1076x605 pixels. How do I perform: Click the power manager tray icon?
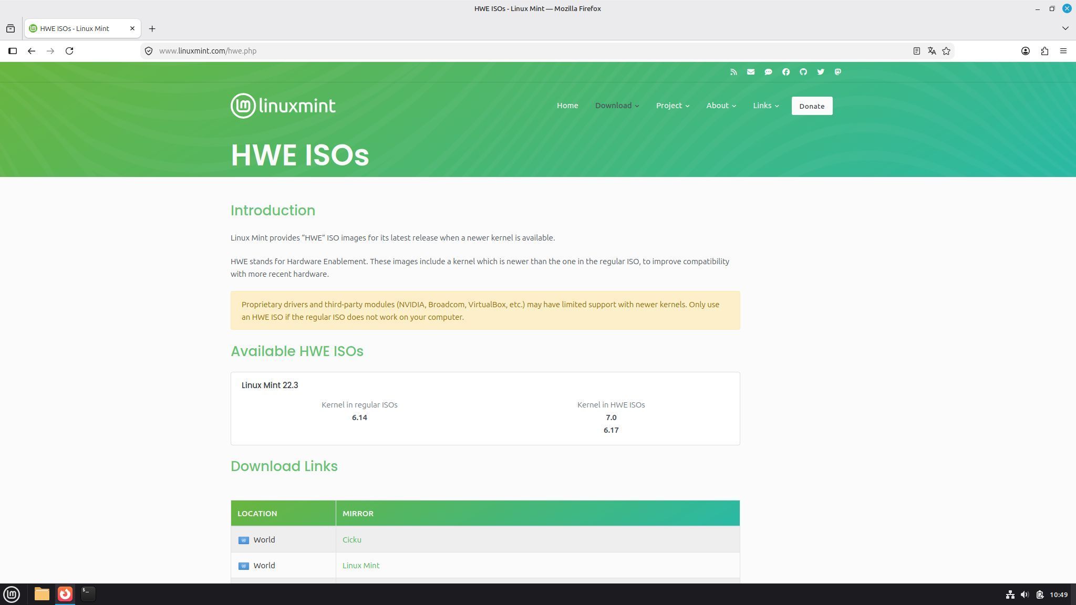click(1039, 594)
